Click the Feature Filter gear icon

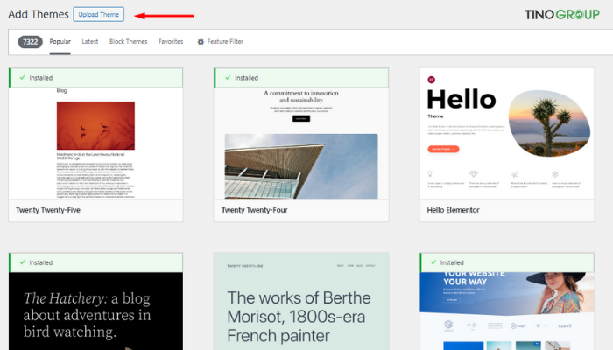(201, 42)
